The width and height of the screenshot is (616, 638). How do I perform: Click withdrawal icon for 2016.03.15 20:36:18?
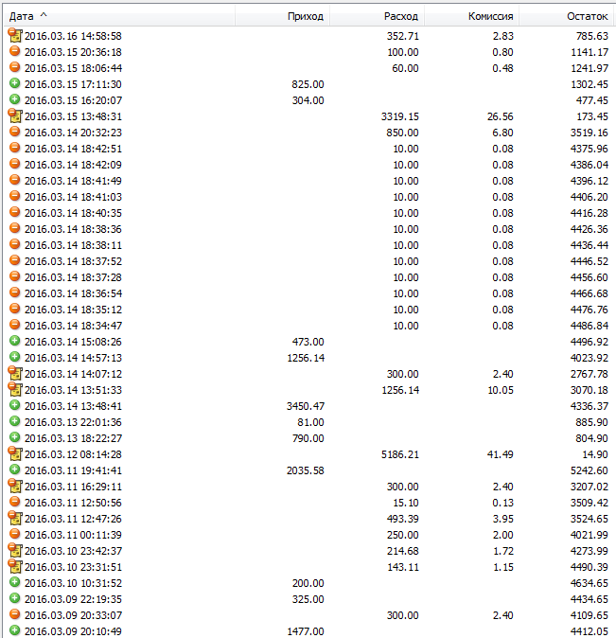pyautogui.click(x=14, y=51)
